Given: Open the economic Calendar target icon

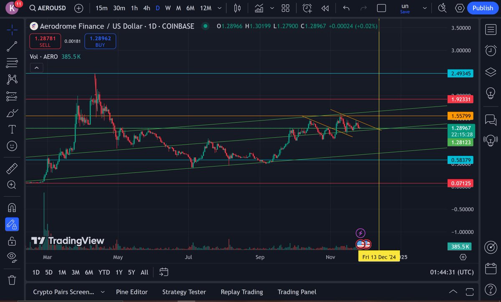Looking at the screenshot, I should point(490,248).
